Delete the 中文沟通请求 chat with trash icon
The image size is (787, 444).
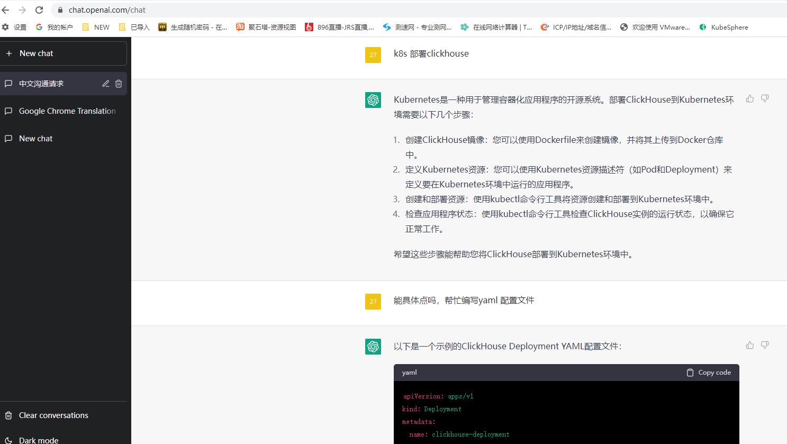click(119, 84)
